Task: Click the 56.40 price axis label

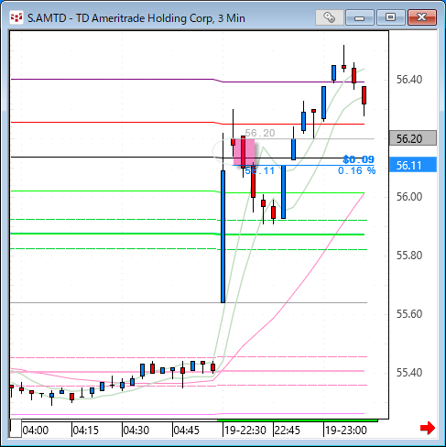Action: [409, 80]
